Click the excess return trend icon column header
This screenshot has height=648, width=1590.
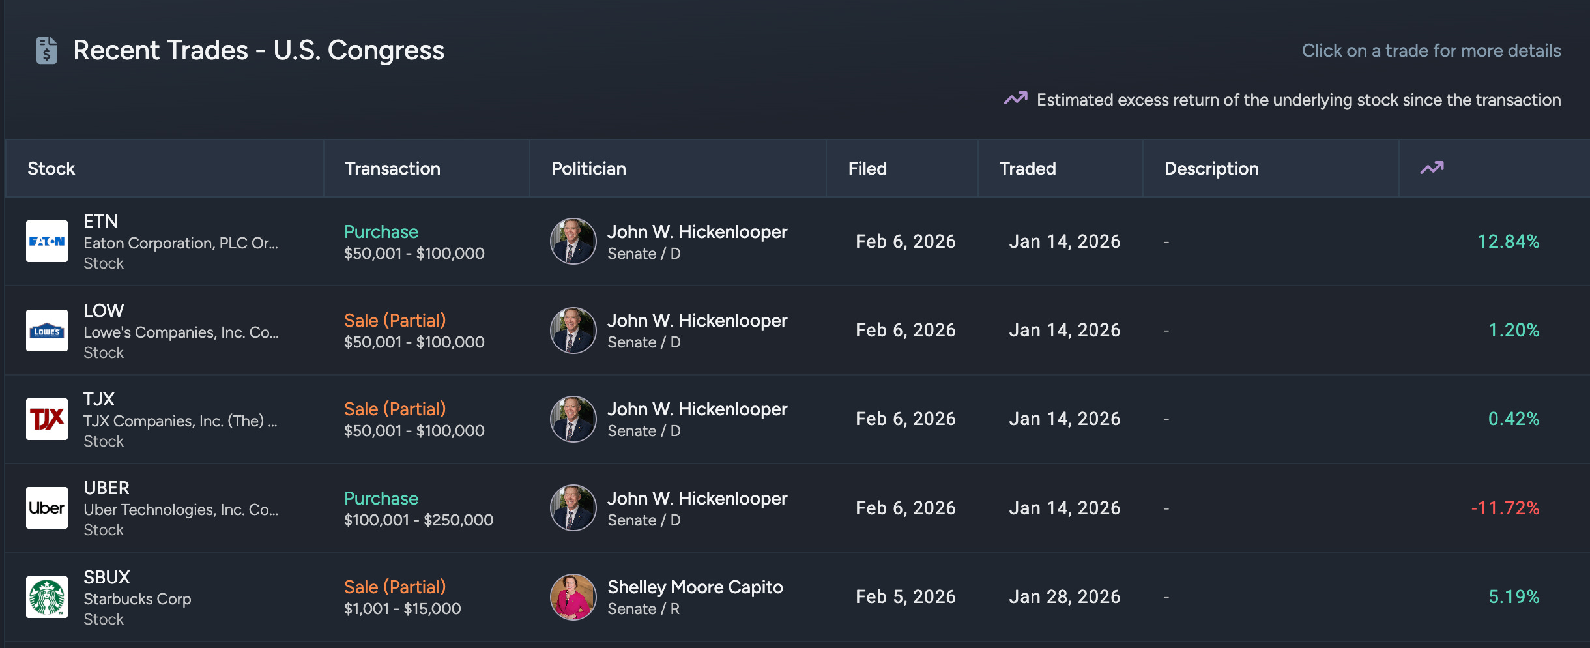[x=1432, y=168]
